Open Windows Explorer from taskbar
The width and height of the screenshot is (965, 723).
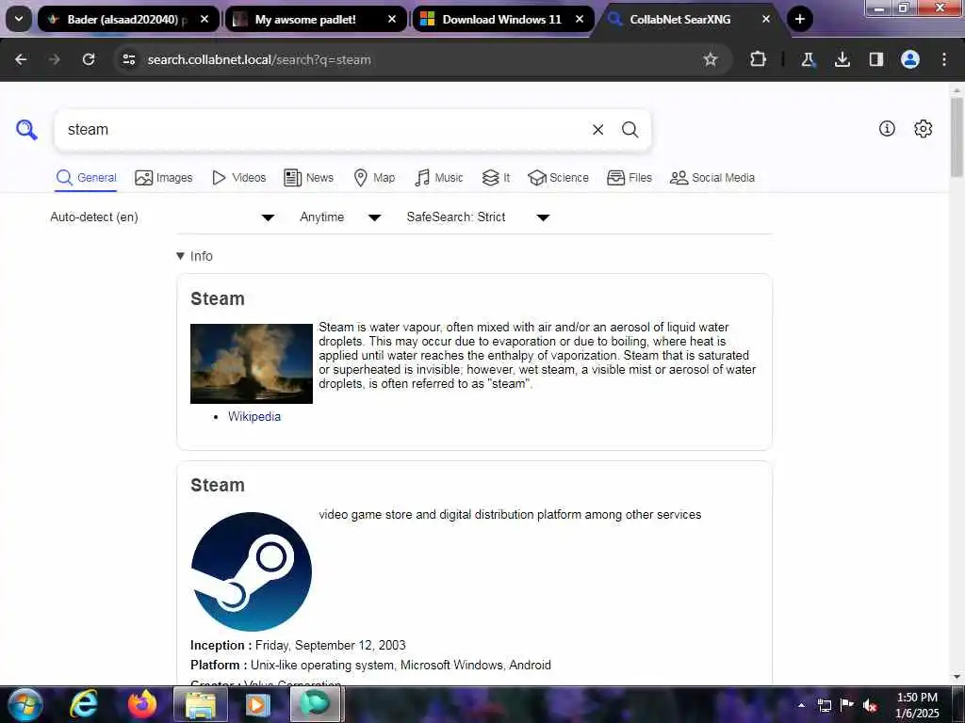coord(201,704)
